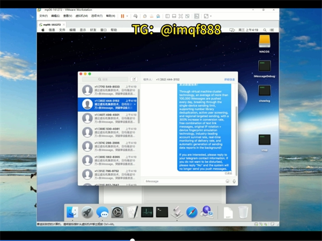322x241 pixels.
Task: Click the compose new message icon
Action: (134, 79)
